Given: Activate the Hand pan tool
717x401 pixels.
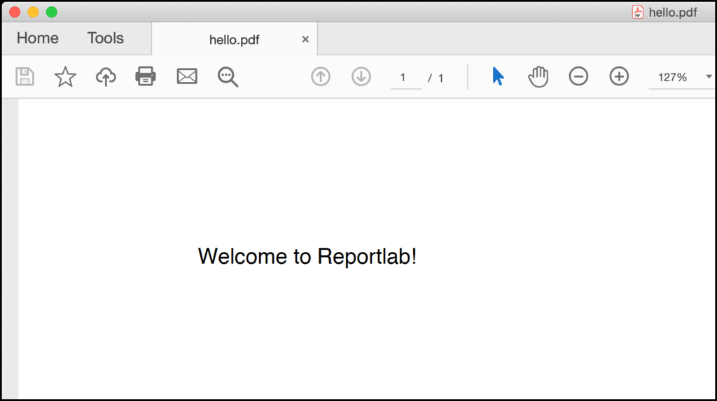Looking at the screenshot, I should 538,76.
